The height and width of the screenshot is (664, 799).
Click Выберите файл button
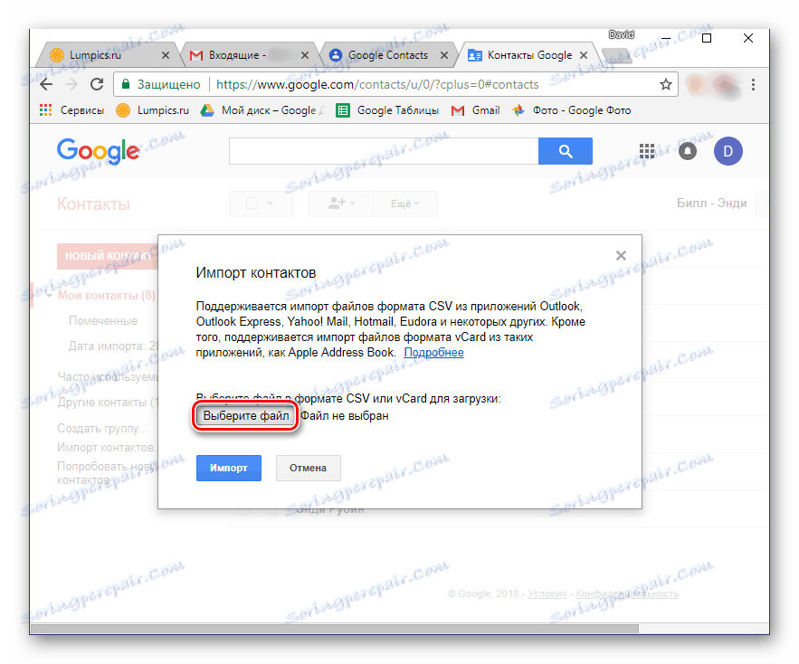click(x=245, y=416)
